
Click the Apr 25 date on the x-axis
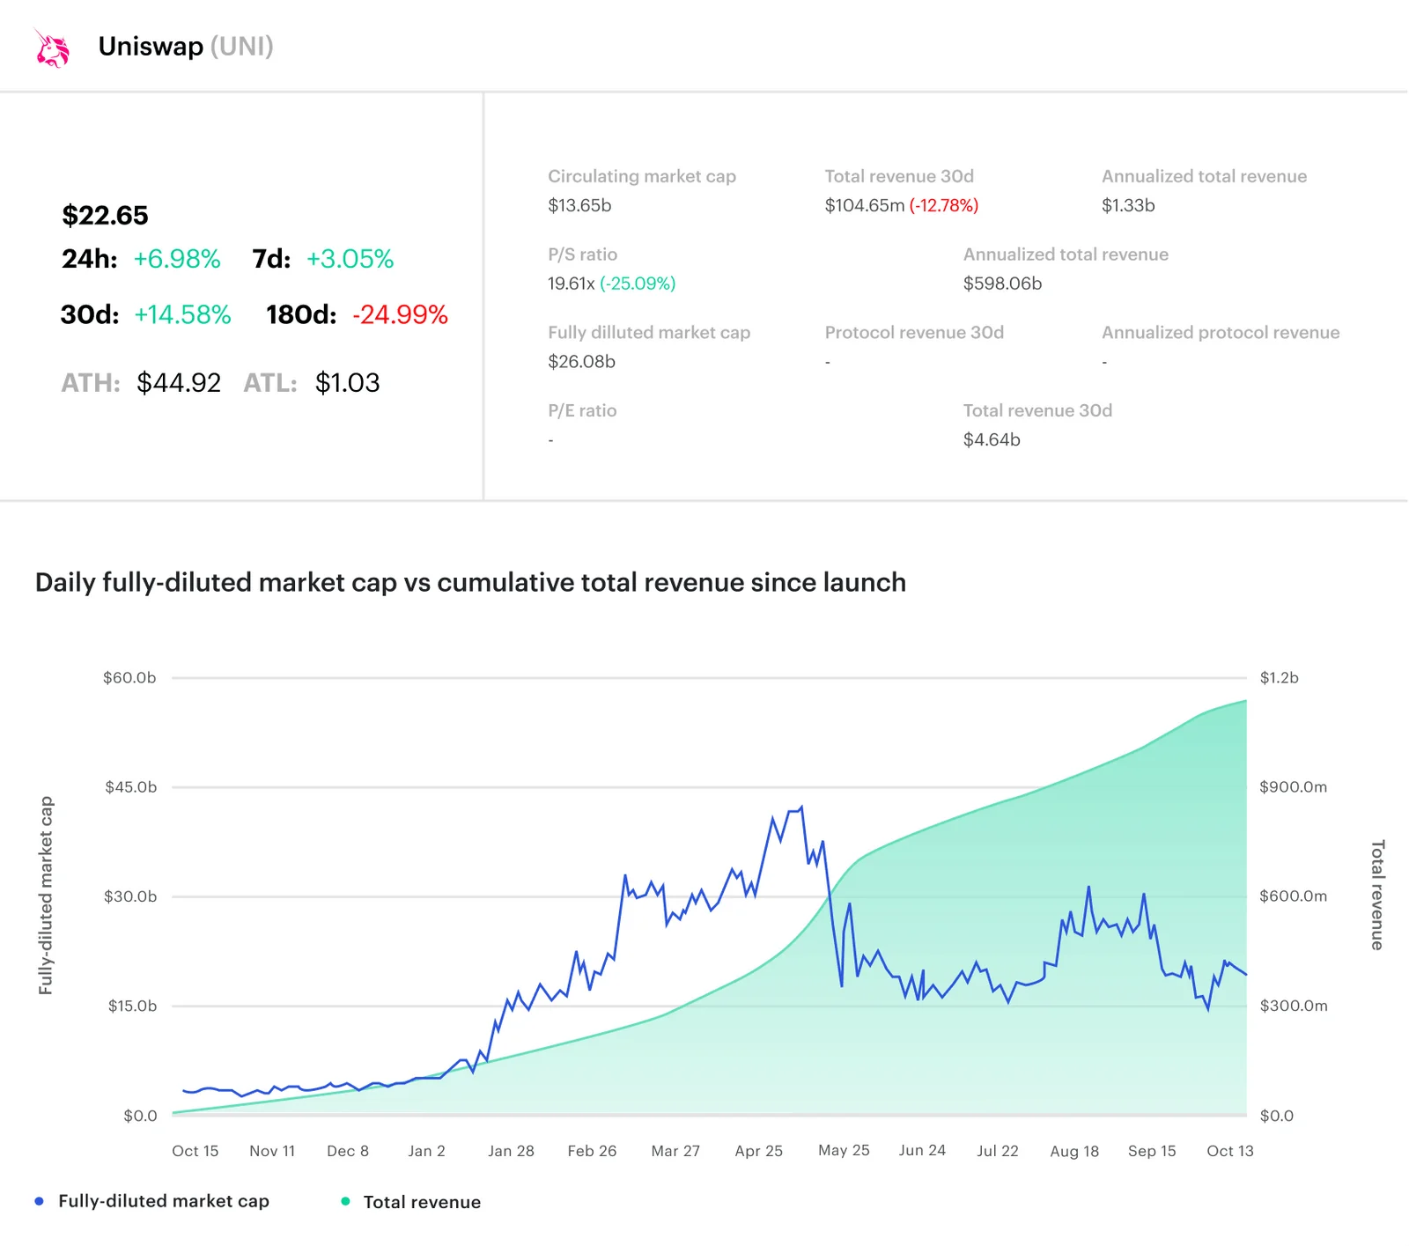758,1151
